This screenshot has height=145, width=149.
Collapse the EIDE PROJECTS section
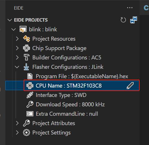pyautogui.click(x=10, y=20)
